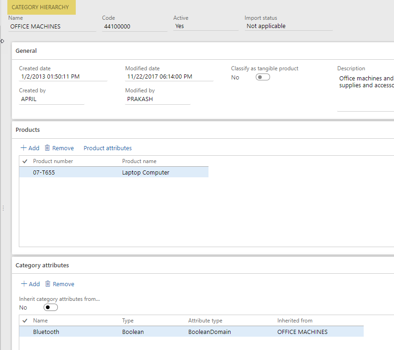Click the select-all checkmark in Products grid header
The image size is (394, 350).
click(x=25, y=161)
